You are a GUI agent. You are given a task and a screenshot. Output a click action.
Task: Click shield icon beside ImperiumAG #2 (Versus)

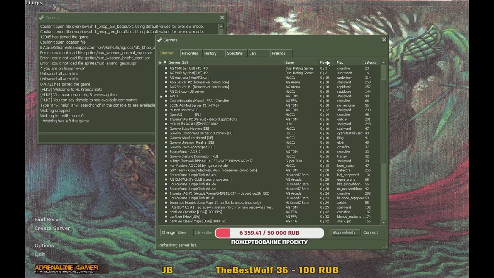tap(166, 119)
